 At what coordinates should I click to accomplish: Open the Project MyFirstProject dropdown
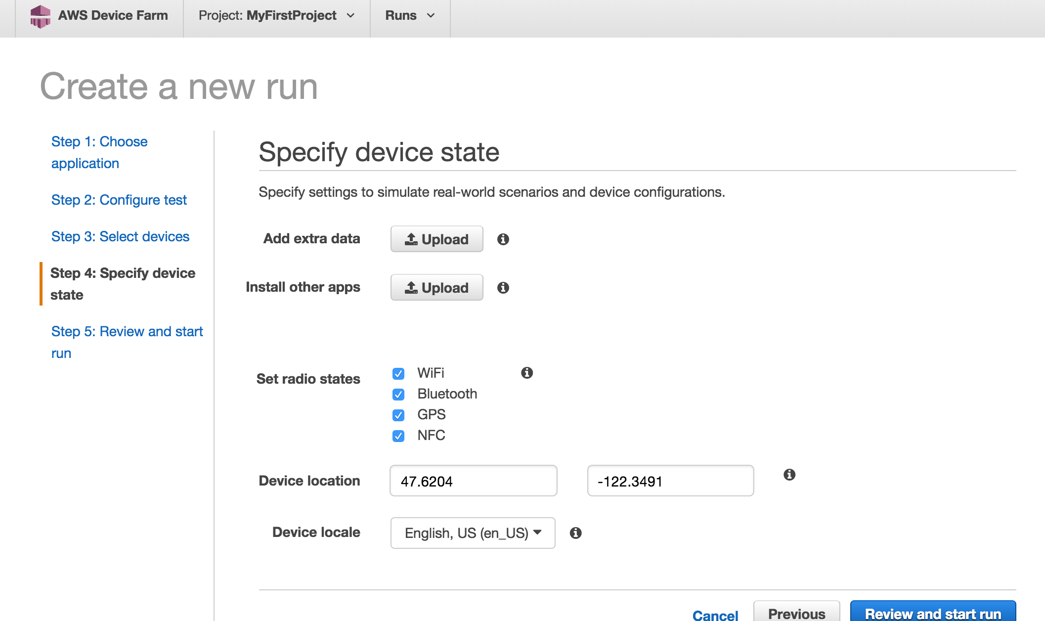coord(276,16)
